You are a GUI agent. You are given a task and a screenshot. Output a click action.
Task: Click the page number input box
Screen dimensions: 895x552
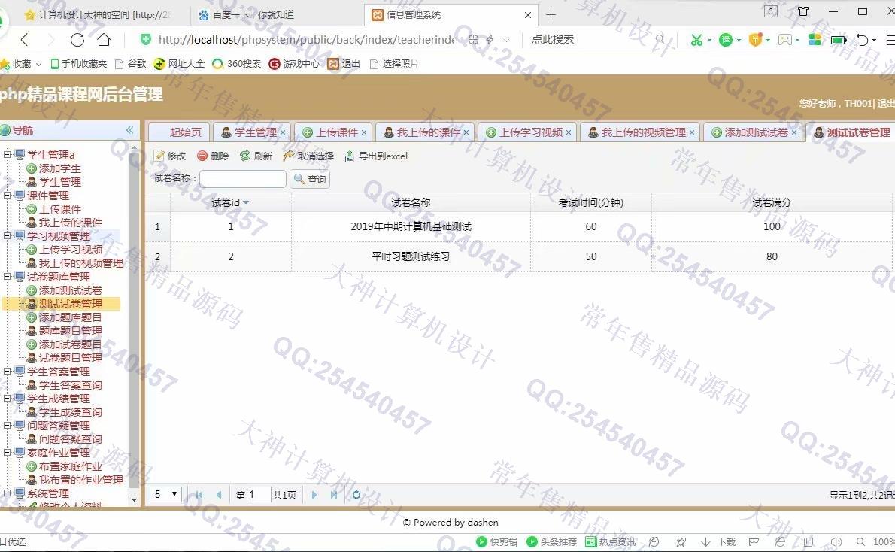(x=258, y=494)
